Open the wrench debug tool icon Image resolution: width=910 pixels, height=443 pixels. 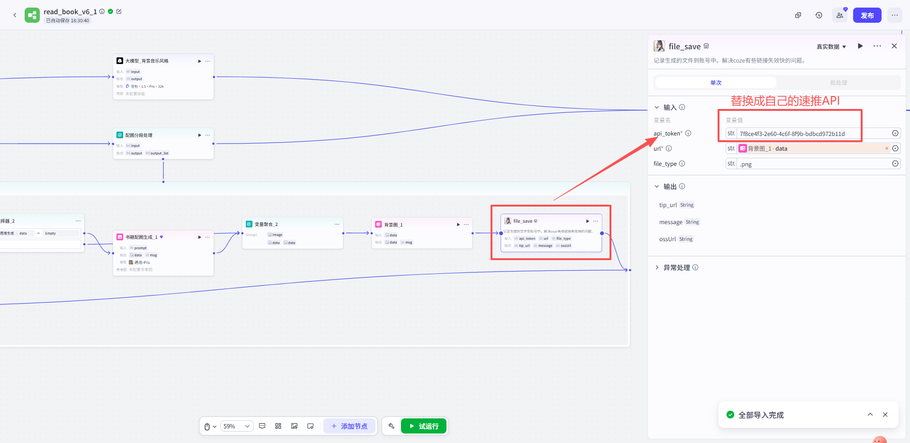(x=391, y=426)
